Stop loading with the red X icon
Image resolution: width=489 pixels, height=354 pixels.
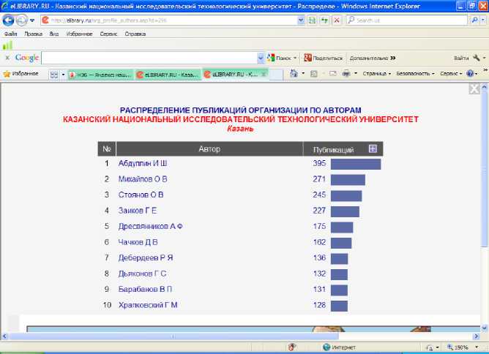337,20
